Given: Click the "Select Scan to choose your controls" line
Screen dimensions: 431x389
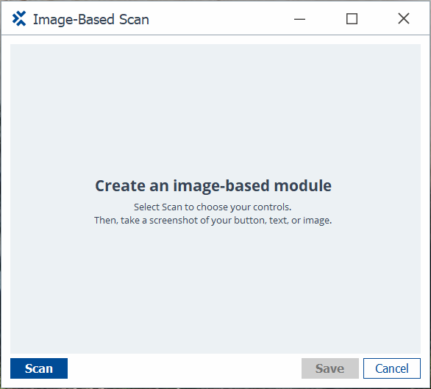Looking at the screenshot, I should click(x=213, y=207).
